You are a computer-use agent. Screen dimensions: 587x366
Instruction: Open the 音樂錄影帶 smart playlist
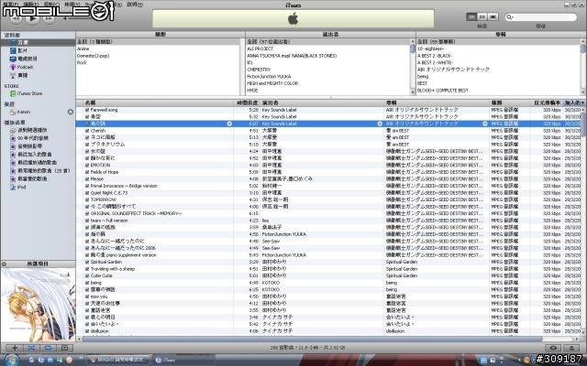click(x=30, y=146)
